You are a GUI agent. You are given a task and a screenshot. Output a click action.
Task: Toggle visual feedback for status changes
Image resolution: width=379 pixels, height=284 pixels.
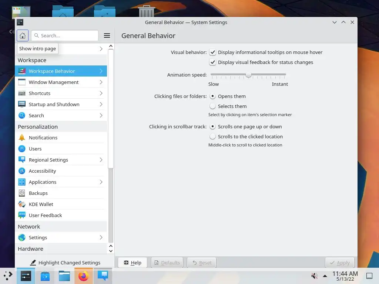[212, 62]
